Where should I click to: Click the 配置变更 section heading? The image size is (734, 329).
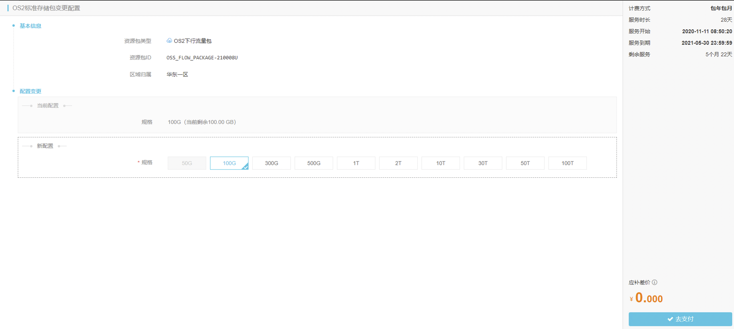31,91
